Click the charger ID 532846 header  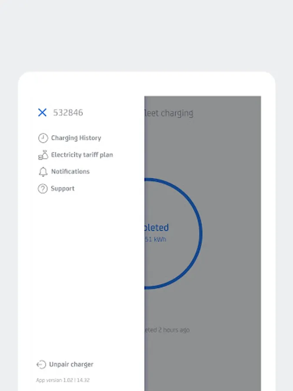click(x=68, y=113)
